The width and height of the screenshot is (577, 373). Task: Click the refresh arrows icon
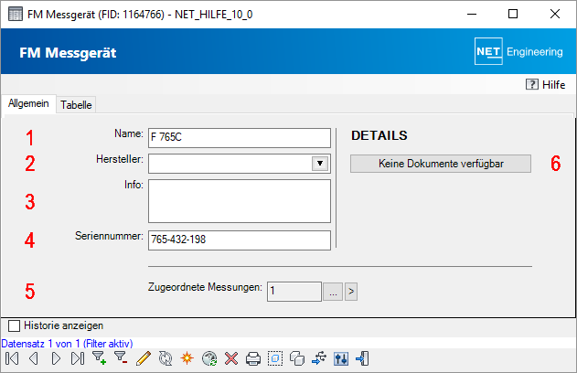[166, 358]
